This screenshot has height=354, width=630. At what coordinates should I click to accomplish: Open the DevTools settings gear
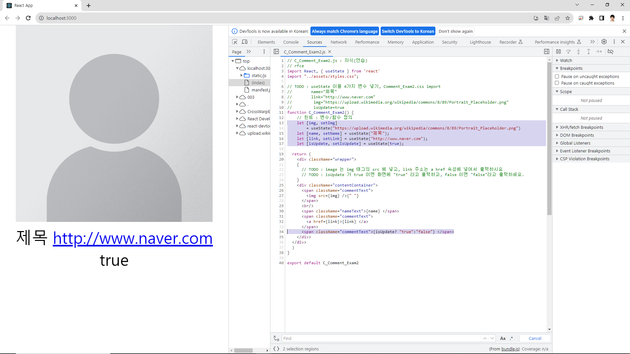point(604,42)
